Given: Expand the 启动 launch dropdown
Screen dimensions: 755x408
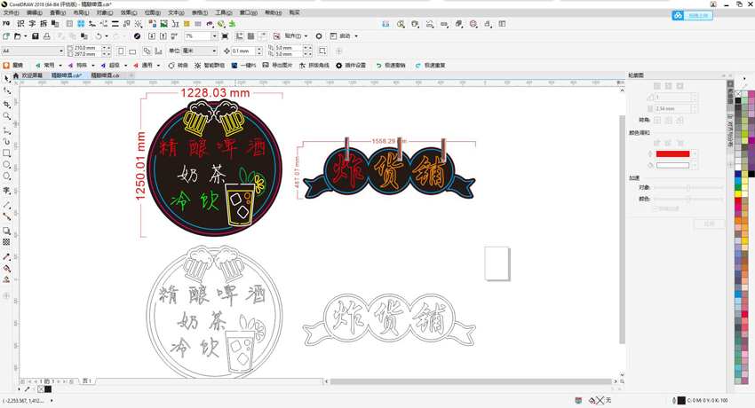Looking at the screenshot, I should coord(356,36).
